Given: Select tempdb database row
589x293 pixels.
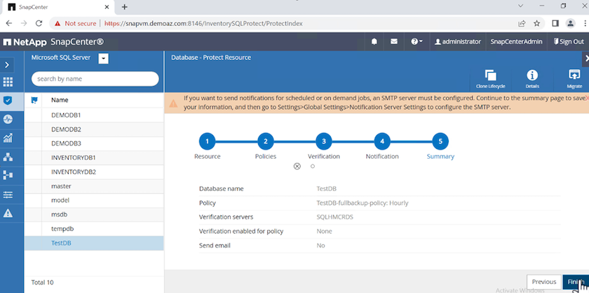Looking at the screenshot, I should [x=94, y=229].
